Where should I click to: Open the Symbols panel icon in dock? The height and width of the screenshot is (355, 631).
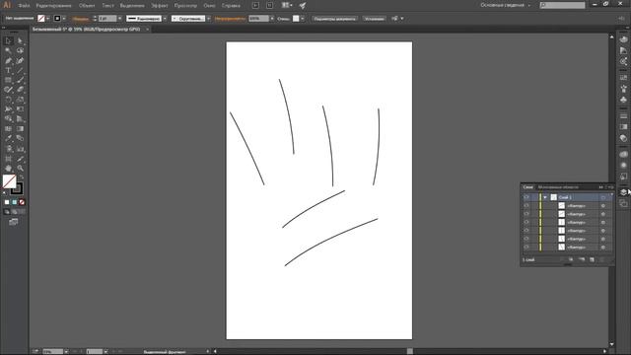tap(623, 99)
